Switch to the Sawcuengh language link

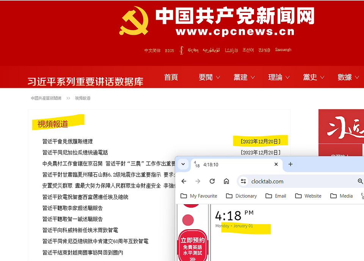pos(283,50)
